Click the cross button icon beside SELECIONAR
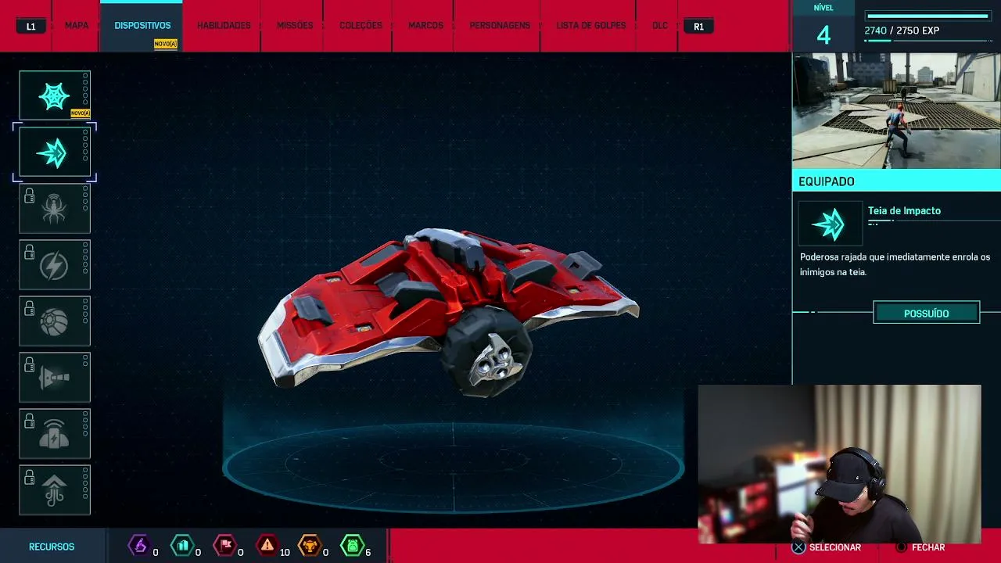The height and width of the screenshot is (563, 1001). click(x=798, y=547)
